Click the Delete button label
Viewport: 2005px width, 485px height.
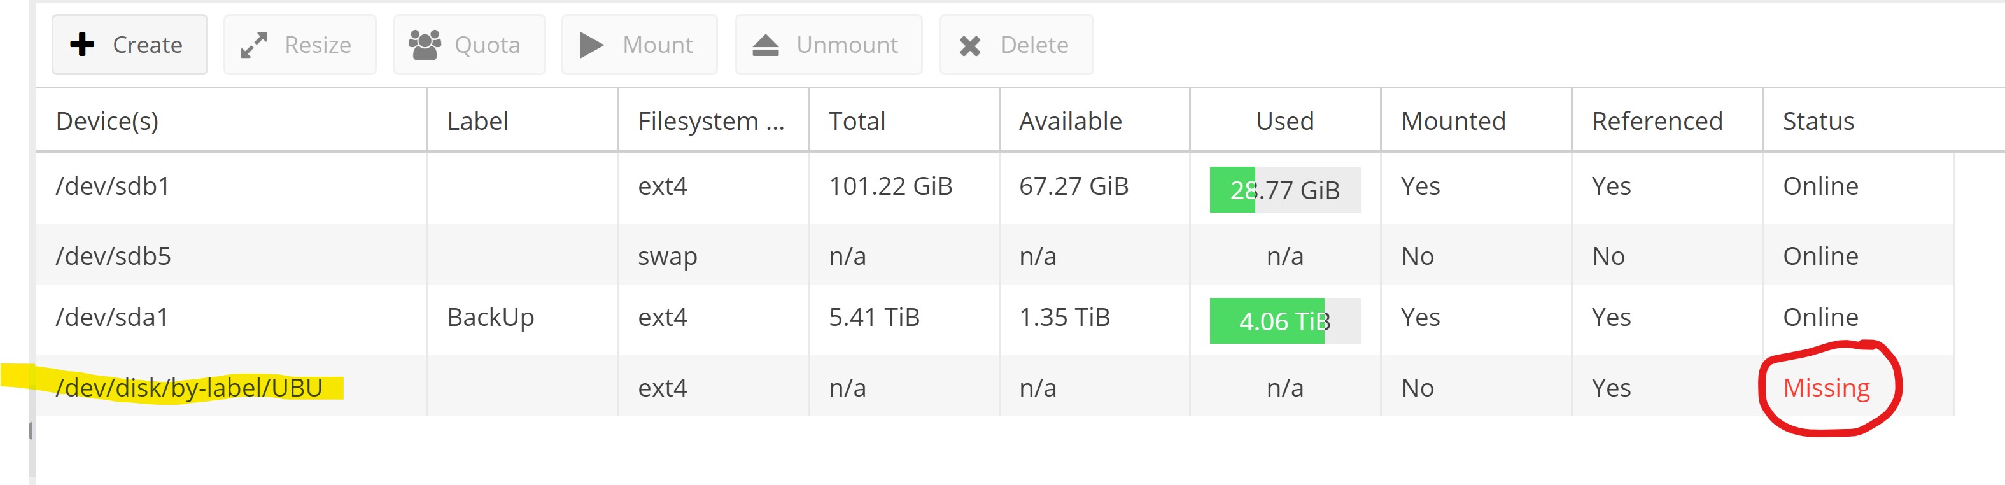pos(1034,45)
